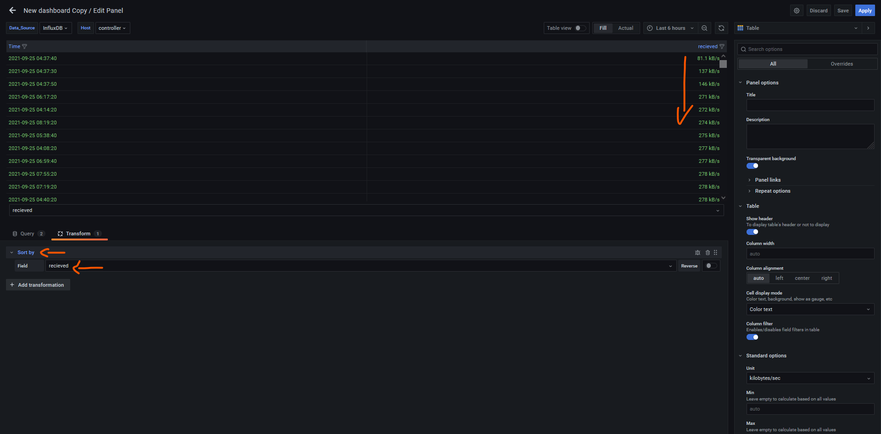Switch to the Transform tab
Viewport: 881px width, 434px height.
[79, 234]
